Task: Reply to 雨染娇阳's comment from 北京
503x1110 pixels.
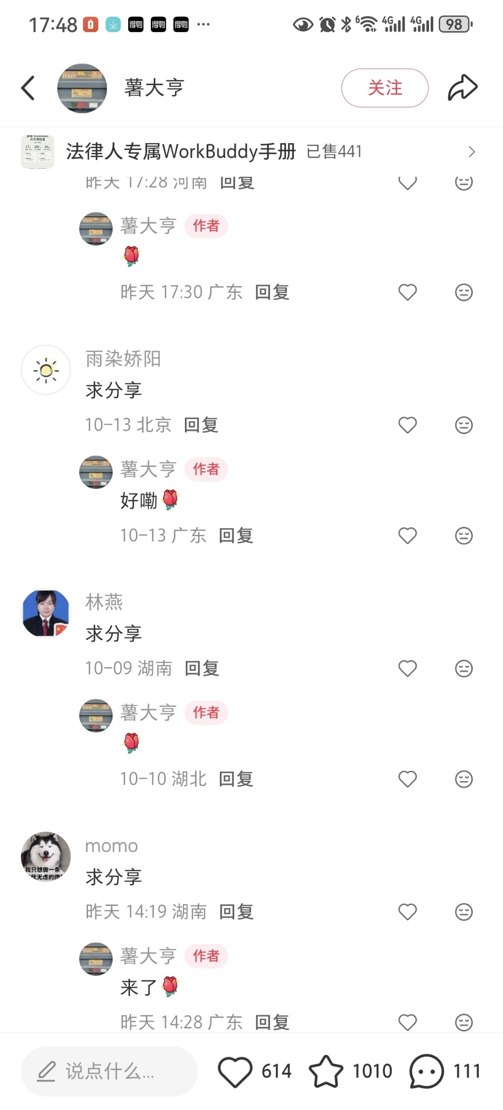Action: click(x=201, y=425)
